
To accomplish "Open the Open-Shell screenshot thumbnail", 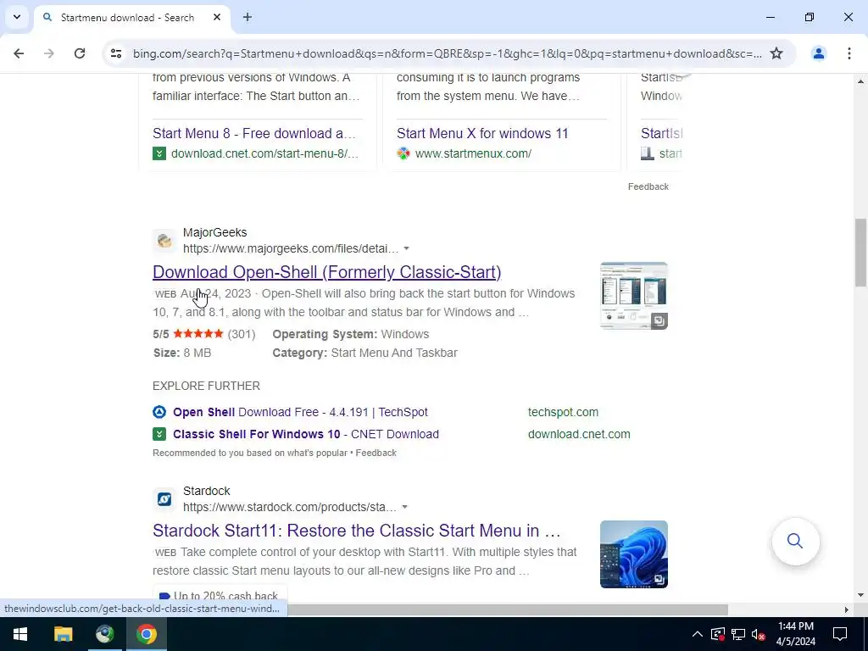I will click(x=634, y=296).
